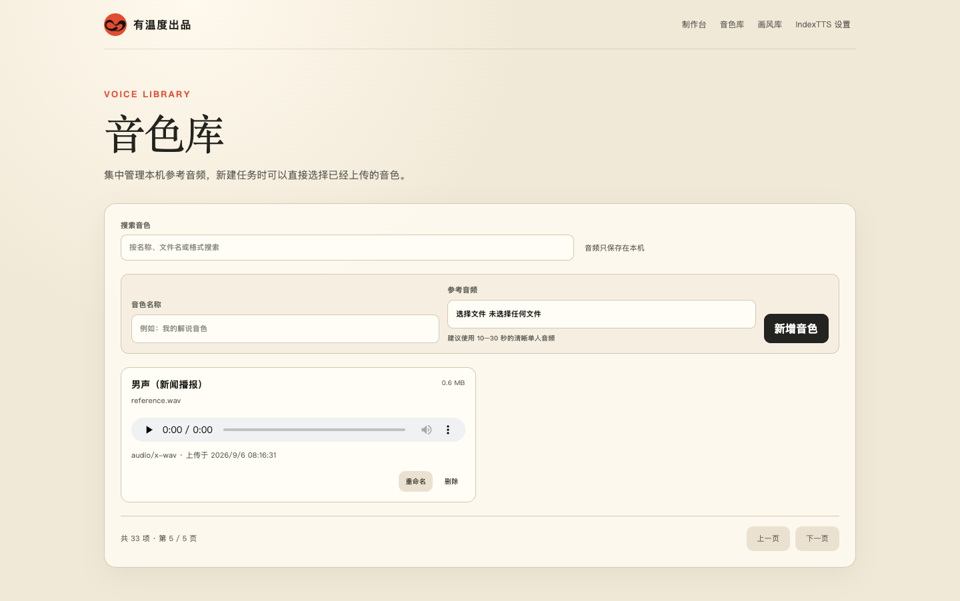Click the large 音色库 page title
Screen dimensions: 960x601
pyautogui.click(x=164, y=134)
